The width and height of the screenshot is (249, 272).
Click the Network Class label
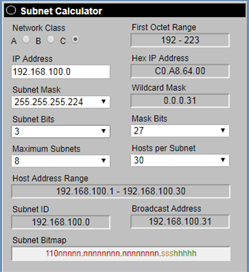pyautogui.click(x=39, y=28)
